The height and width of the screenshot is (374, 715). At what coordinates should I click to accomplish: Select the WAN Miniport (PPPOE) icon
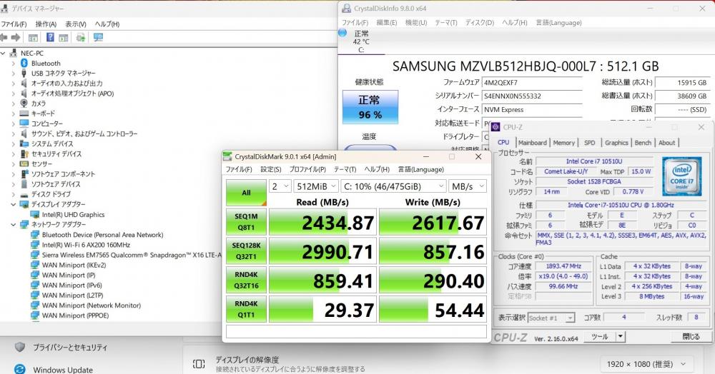[x=35, y=315]
